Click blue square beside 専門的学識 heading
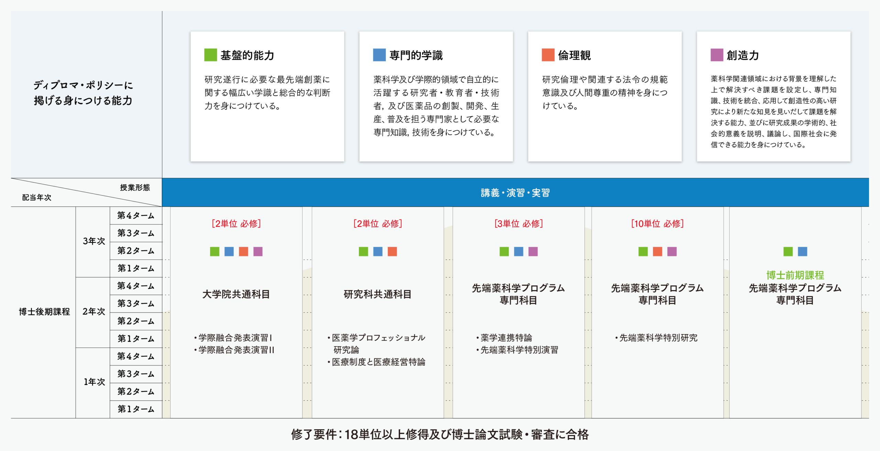This screenshot has height=451, width=880. click(379, 55)
